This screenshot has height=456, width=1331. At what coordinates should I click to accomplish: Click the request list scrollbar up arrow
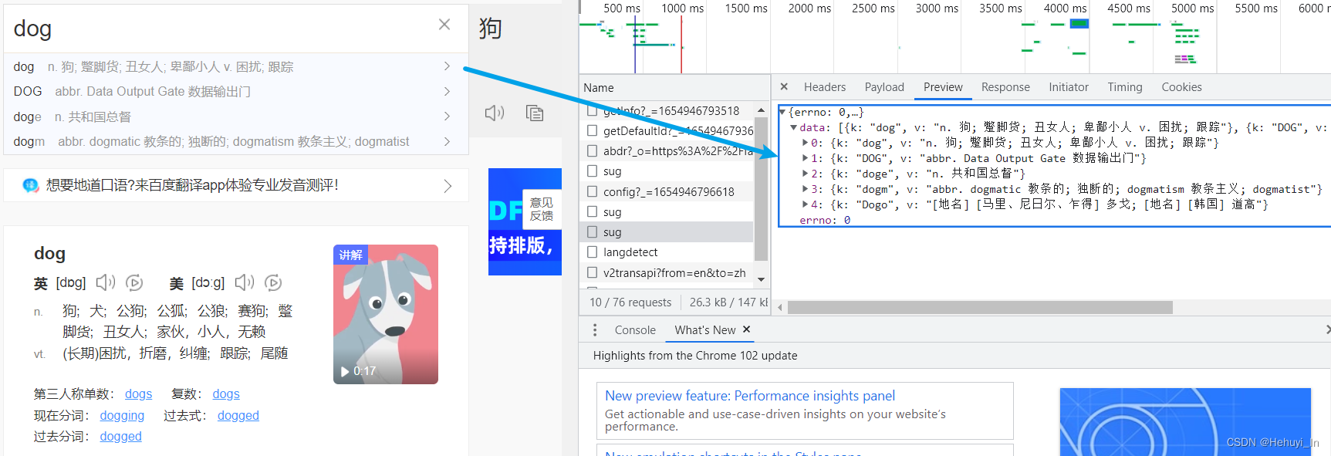[x=761, y=110]
